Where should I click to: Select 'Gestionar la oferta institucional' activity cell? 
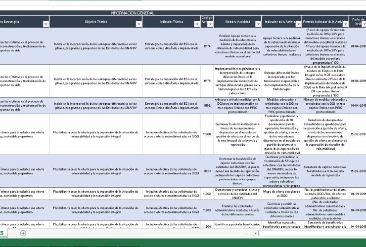[237, 134]
